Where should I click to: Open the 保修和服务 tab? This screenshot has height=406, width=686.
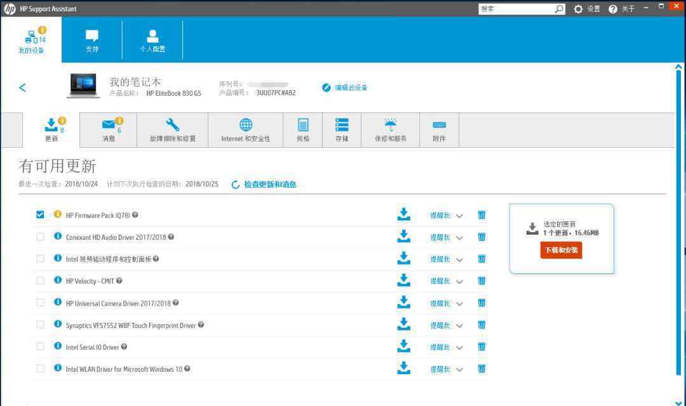[391, 130]
